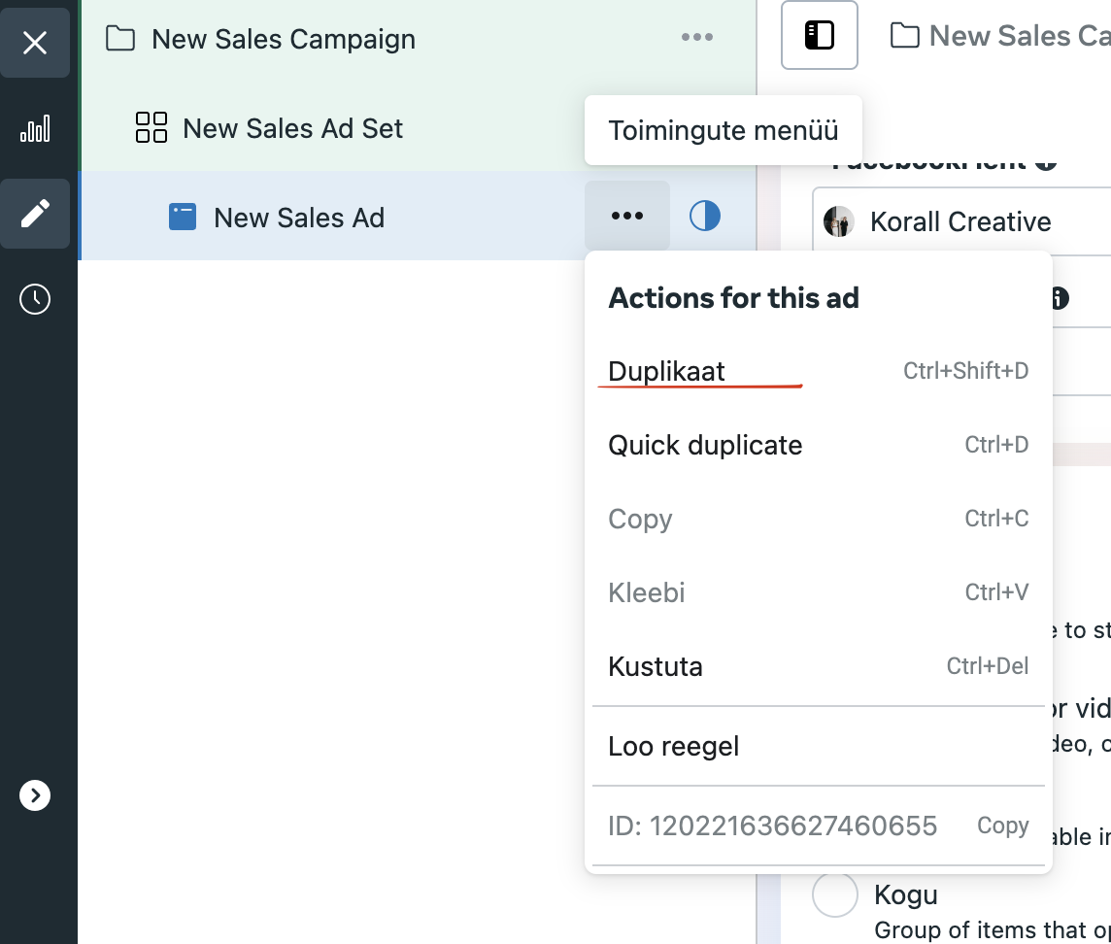This screenshot has height=944, width=1111.
Task: Click the ad set grid icon
Action: (x=151, y=127)
